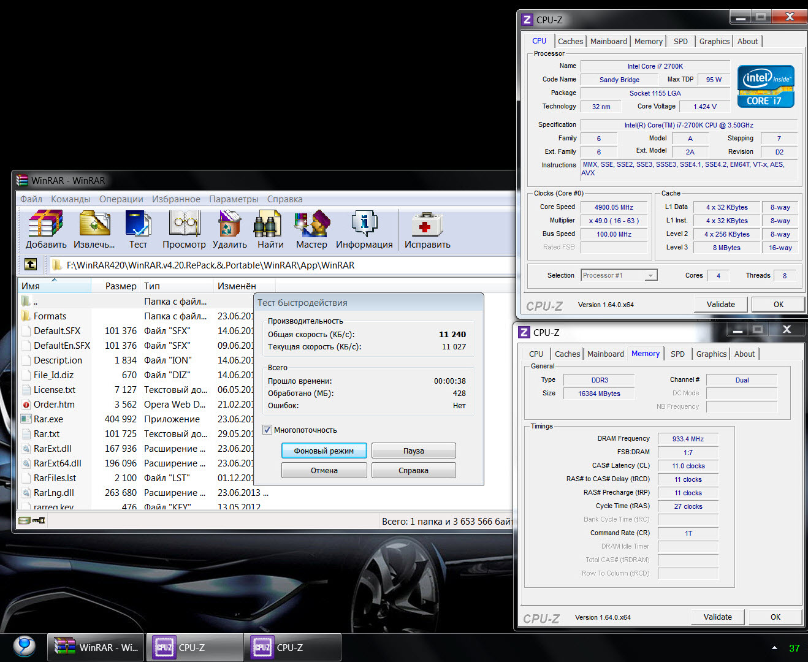Open the Windows Start orb

24,647
